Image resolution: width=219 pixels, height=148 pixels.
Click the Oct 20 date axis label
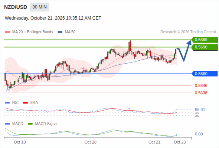coord(90,142)
